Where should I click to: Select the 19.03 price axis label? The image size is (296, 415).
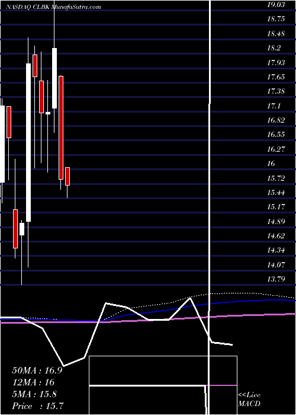276,5
